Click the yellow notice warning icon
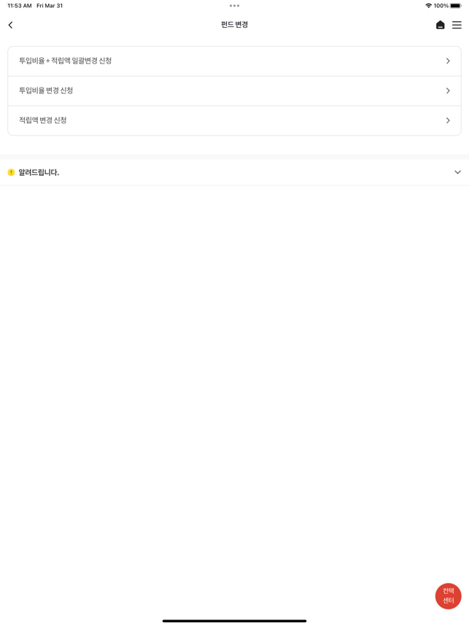Image resolution: width=469 pixels, height=626 pixels. tap(11, 173)
